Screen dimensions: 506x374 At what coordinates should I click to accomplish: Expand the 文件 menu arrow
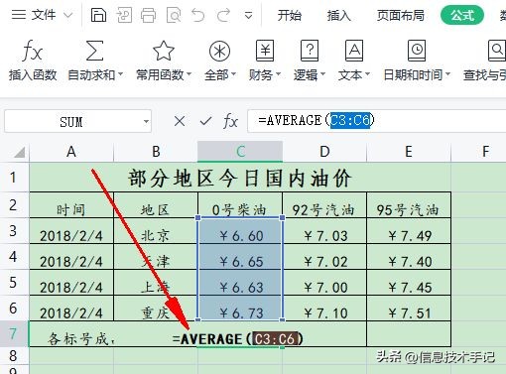point(68,15)
